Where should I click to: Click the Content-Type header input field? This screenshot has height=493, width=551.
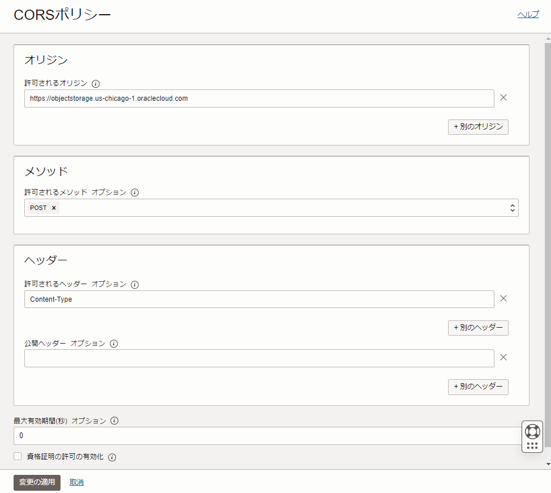tap(259, 299)
